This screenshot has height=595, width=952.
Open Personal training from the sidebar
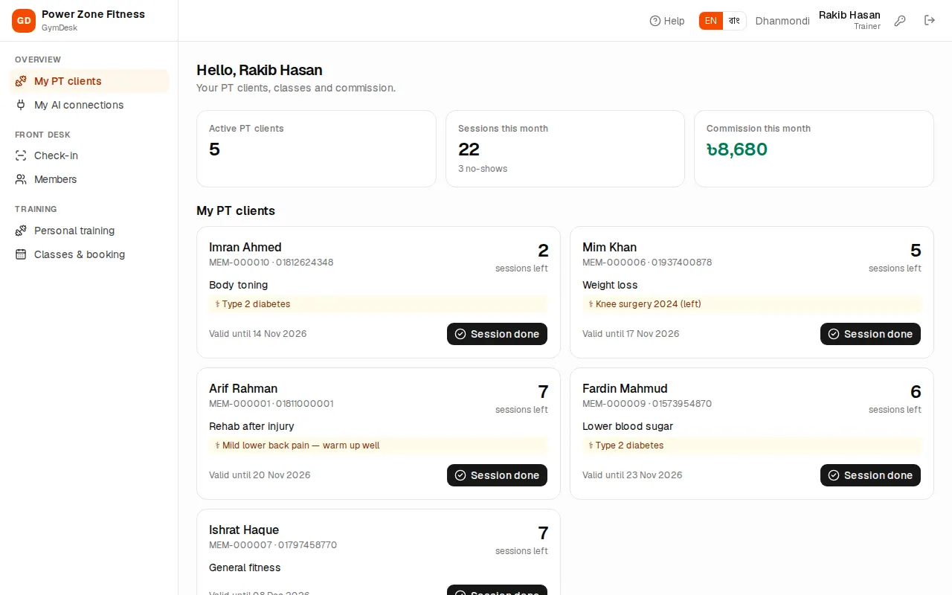click(x=89, y=231)
